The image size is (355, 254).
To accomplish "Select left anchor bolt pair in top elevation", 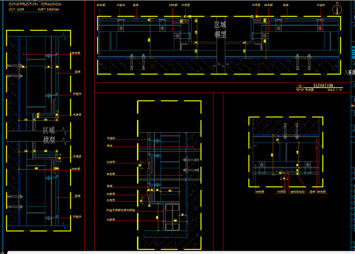I will [137, 62].
